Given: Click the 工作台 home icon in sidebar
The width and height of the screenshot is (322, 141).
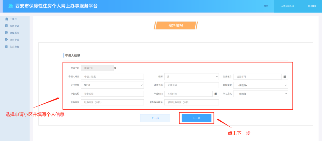Looking at the screenshot, I should [7, 19].
